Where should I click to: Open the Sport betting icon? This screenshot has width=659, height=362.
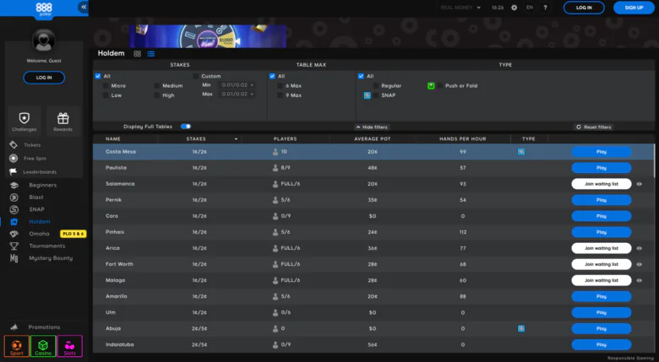pos(14,346)
